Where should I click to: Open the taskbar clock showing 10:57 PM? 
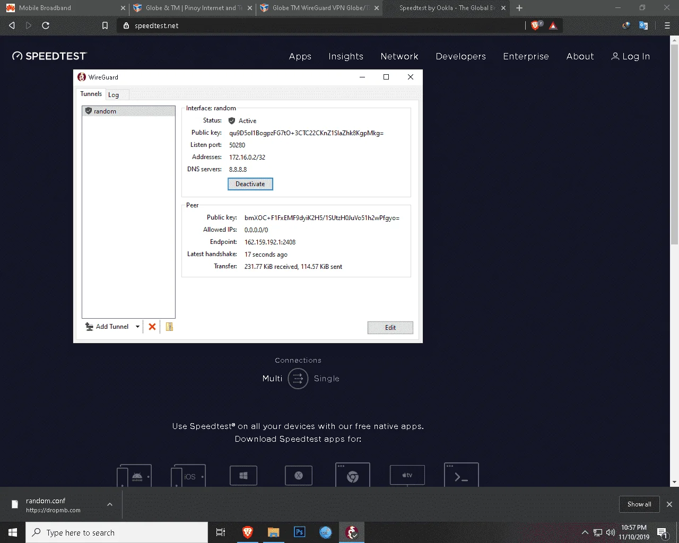(634, 532)
